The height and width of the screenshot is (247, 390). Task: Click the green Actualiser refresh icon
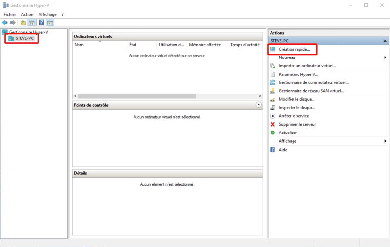[x=273, y=133]
